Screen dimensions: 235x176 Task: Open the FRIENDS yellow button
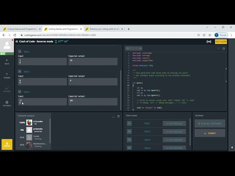coord(7,144)
